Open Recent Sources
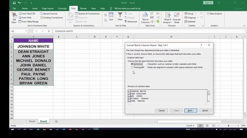Viewport: 247px width, 138px height. tap(49, 14)
